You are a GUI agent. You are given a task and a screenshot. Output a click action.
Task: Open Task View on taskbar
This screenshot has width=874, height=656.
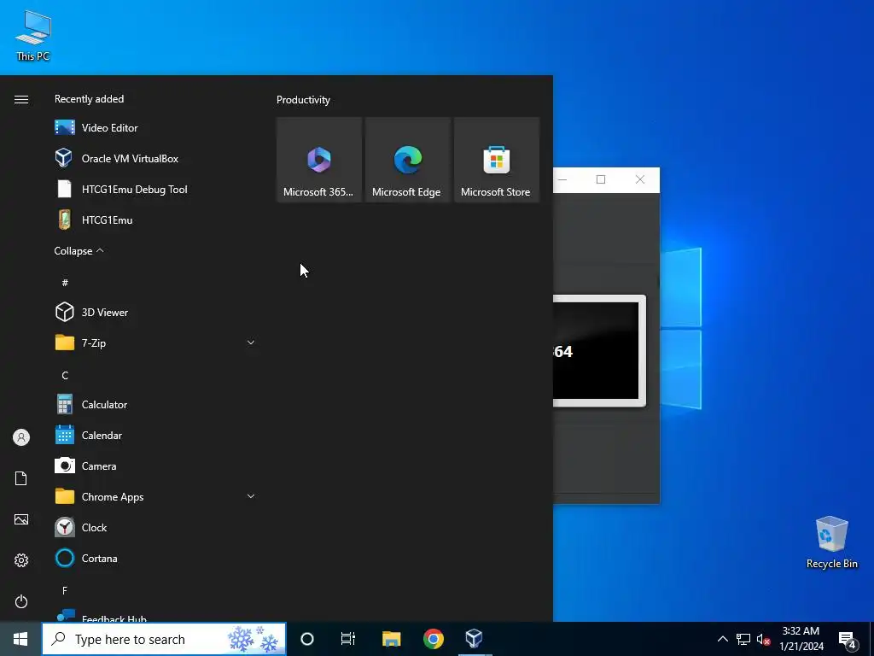coord(348,639)
